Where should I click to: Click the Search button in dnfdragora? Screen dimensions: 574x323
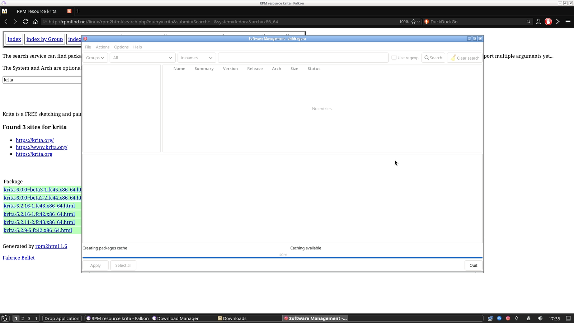coord(433,58)
